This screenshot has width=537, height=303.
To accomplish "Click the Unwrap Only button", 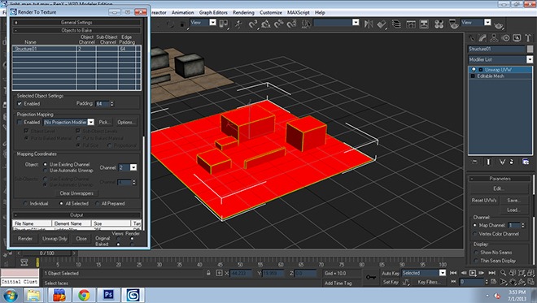I will point(55,239).
